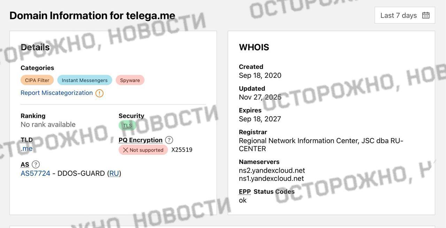Click the PQ Encryption label
This screenshot has width=446, height=228.
click(x=140, y=140)
